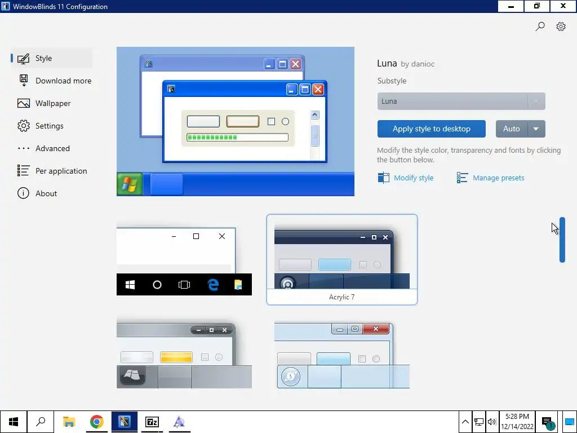This screenshot has height=433, width=577.
Task: Open options via top-right gear icon
Action: pyautogui.click(x=561, y=26)
